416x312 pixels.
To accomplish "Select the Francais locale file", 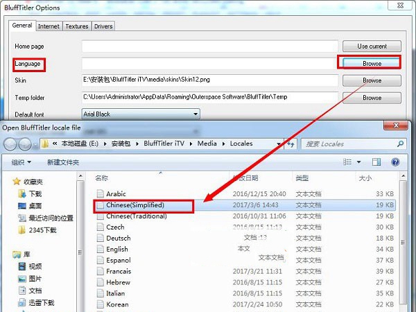I will pyautogui.click(x=245, y=271).
